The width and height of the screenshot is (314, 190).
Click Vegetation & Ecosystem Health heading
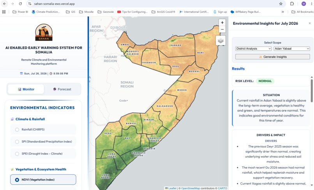[x=41, y=169]
